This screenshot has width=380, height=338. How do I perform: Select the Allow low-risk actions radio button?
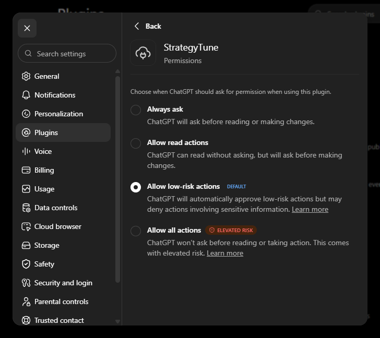(136, 187)
